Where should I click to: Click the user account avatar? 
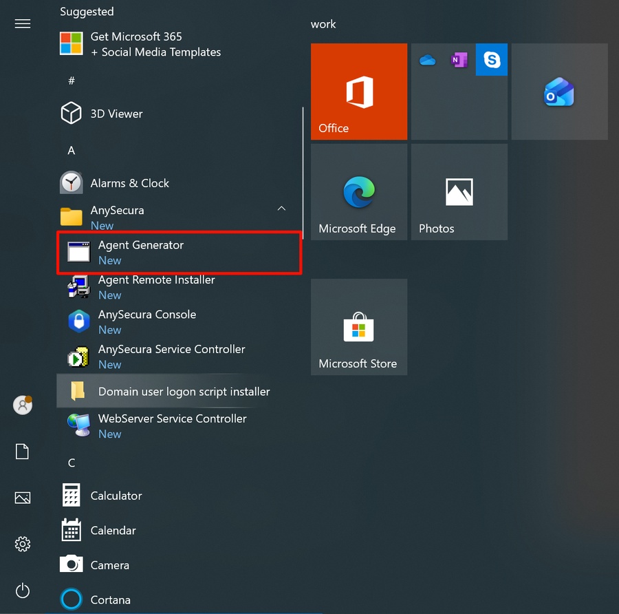(x=23, y=405)
